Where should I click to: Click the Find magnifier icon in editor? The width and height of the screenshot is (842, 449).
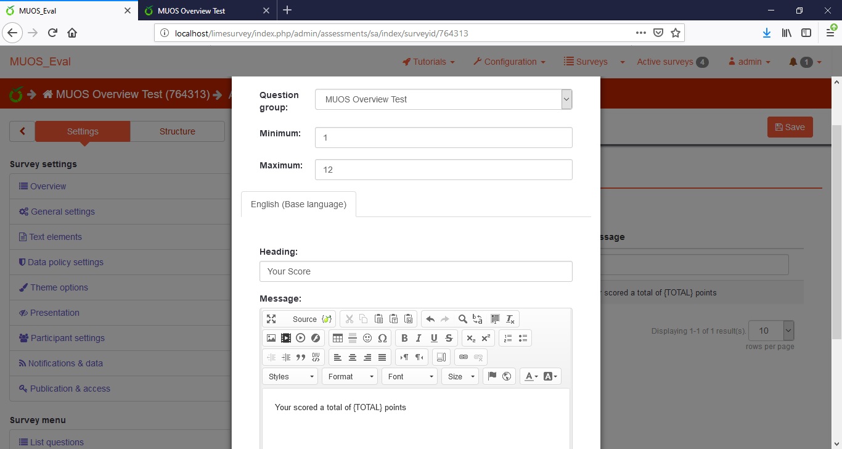click(462, 319)
